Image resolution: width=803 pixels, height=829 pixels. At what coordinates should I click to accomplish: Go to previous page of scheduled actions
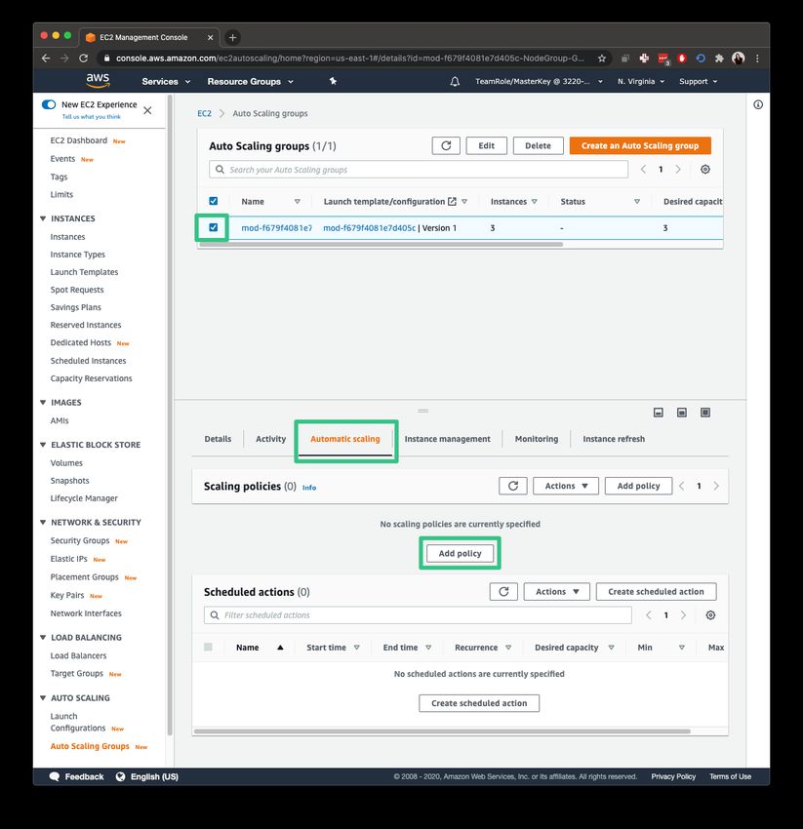coord(649,614)
